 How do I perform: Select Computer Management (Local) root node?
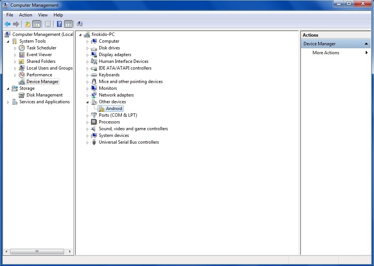(x=43, y=34)
